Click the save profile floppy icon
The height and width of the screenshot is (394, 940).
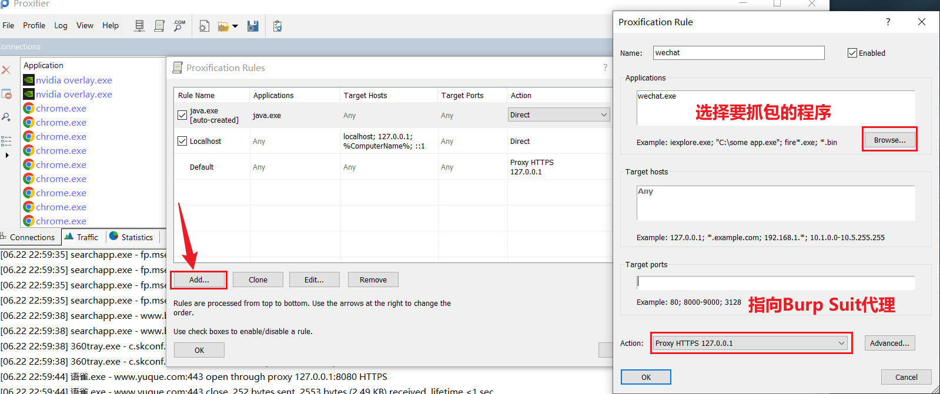coord(253,26)
